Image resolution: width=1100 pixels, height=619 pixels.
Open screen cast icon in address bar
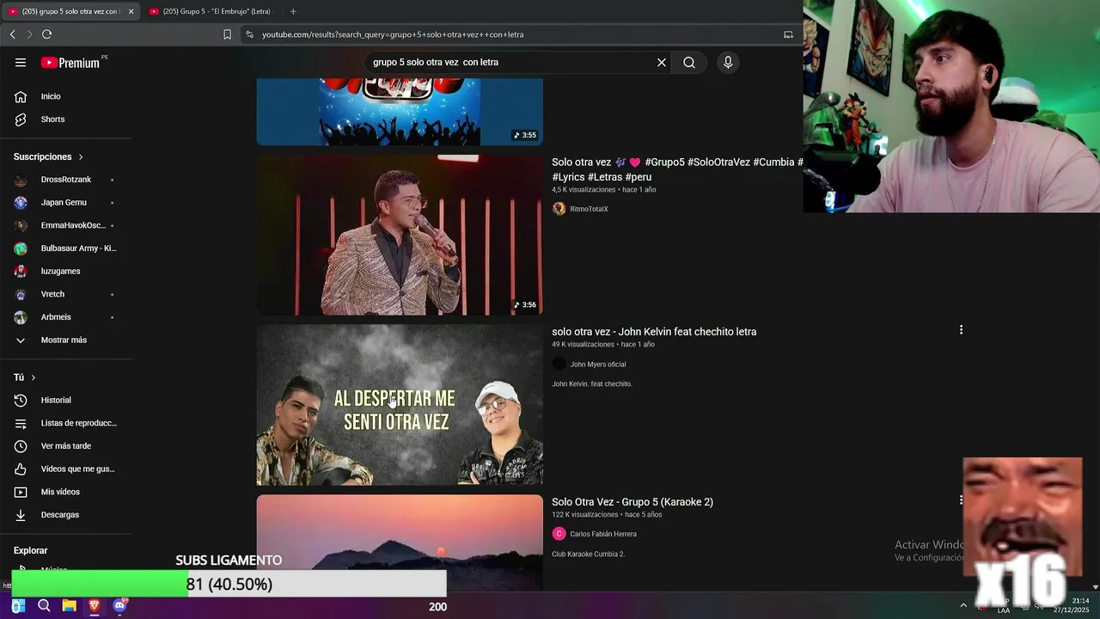coord(788,34)
